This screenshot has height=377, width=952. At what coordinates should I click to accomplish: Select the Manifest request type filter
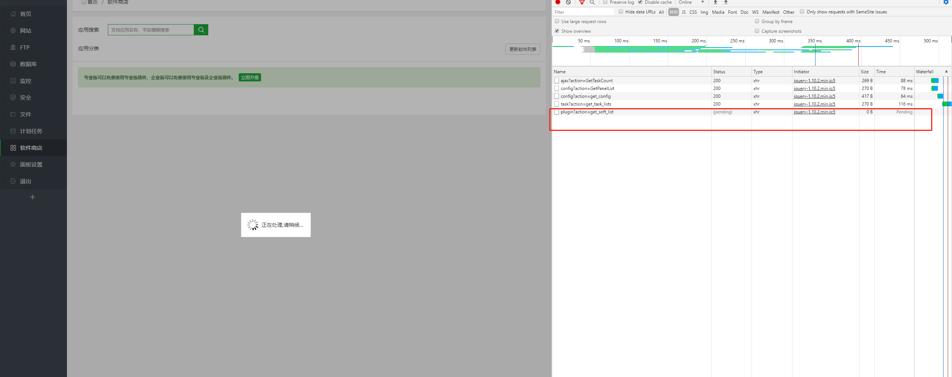(771, 12)
